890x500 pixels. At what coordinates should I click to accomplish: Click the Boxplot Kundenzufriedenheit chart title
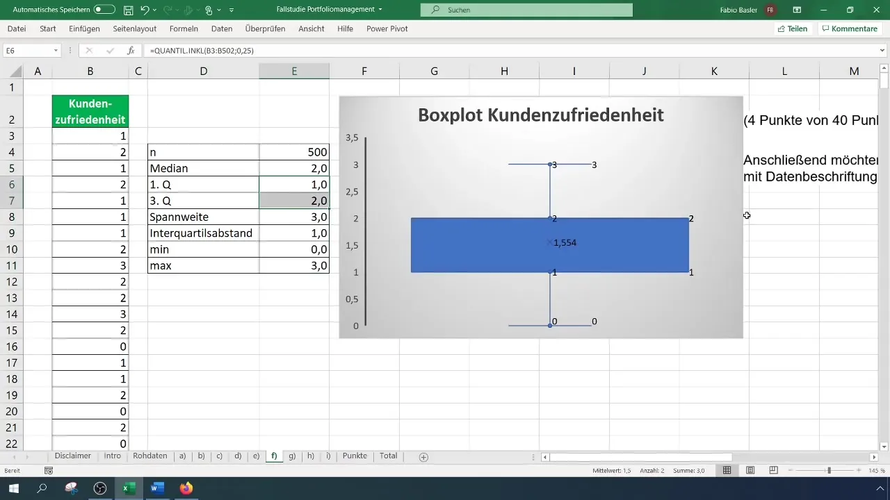tap(541, 115)
